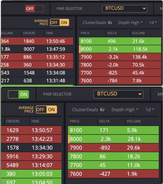The image size is (163, 184).
Task: Select the deal row at 13:50:57
Action: [x=31, y=130]
